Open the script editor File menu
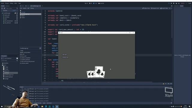This screenshot has width=192, height=108. (x=21, y=8)
